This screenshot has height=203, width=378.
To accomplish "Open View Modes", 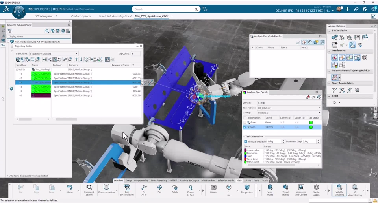I will coord(270,190).
